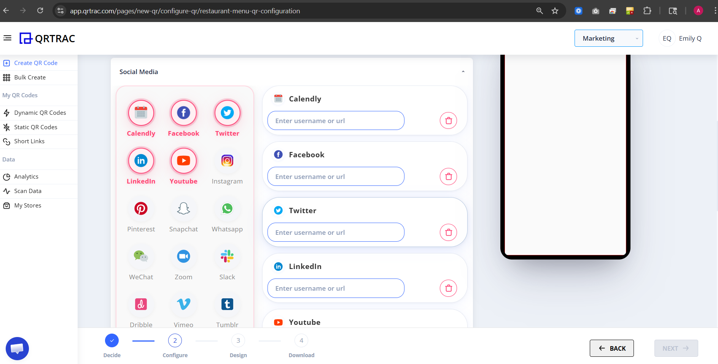Select the Calendly social media icon
Image resolution: width=718 pixels, height=364 pixels.
coord(141,112)
